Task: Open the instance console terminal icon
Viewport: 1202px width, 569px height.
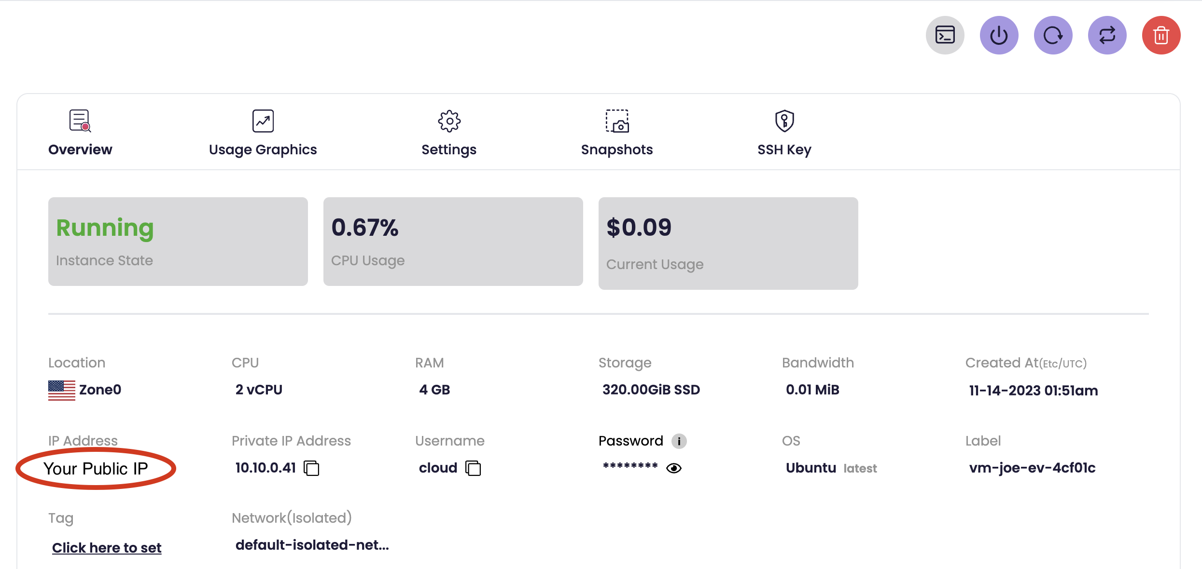Action: pyautogui.click(x=945, y=35)
